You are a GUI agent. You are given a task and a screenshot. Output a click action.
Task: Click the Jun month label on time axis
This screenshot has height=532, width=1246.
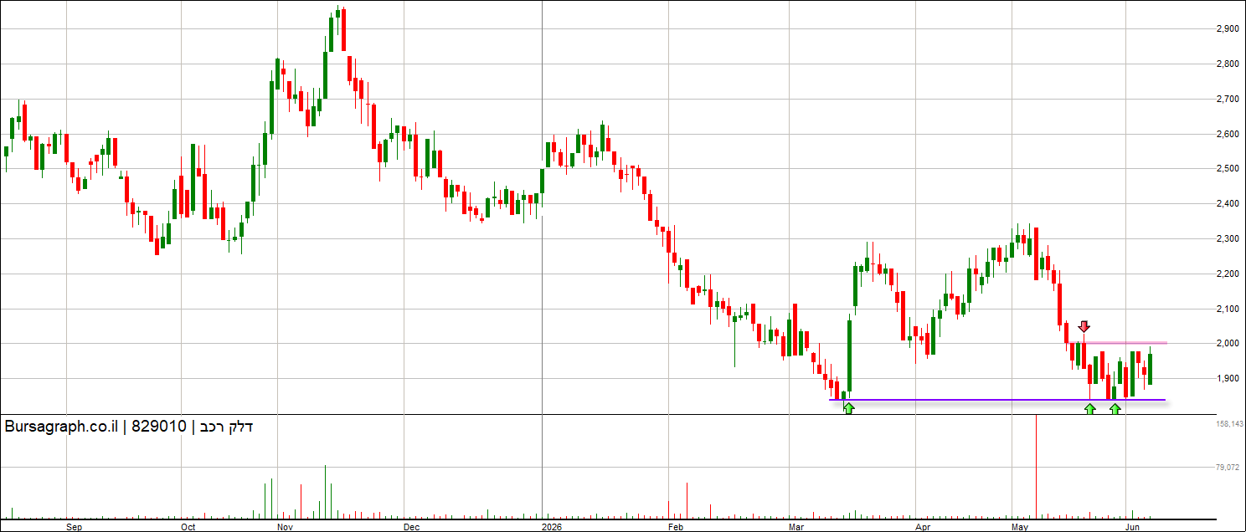(x=1131, y=527)
